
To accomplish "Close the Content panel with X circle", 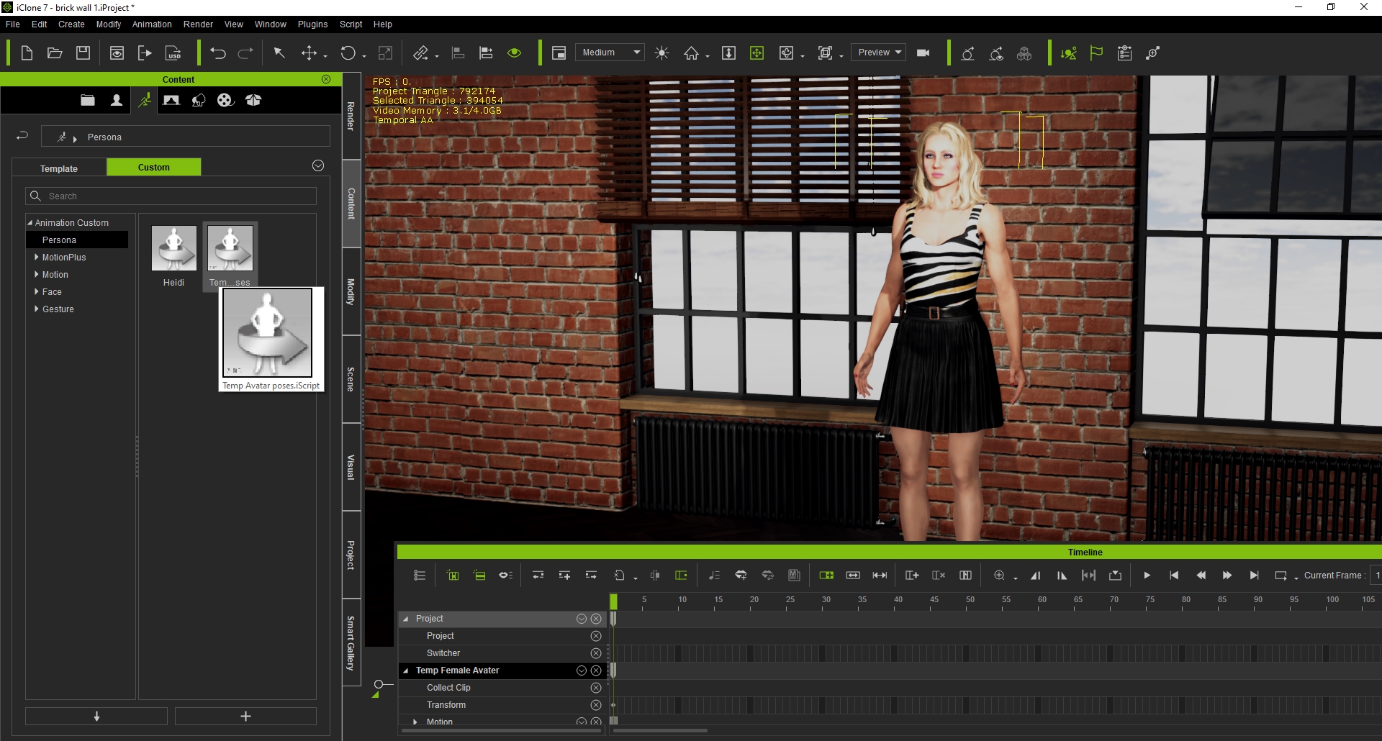I will click(326, 79).
